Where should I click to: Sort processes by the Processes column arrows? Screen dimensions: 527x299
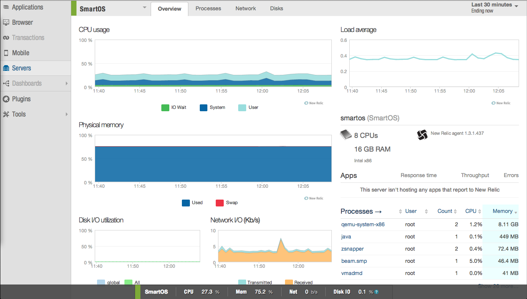pos(400,211)
